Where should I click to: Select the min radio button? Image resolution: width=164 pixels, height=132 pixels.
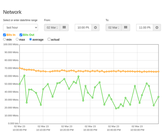pyautogui.click(x=4, y=39)
